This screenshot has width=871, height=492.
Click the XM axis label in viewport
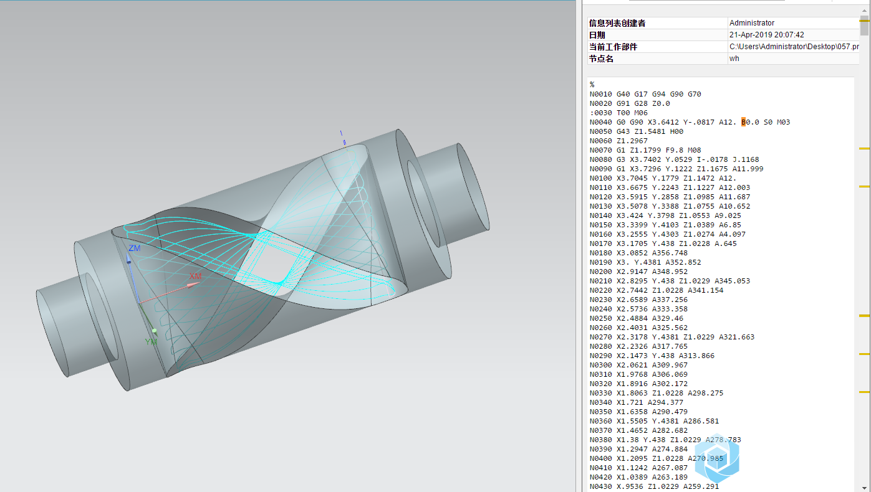(x=195, y=276)
